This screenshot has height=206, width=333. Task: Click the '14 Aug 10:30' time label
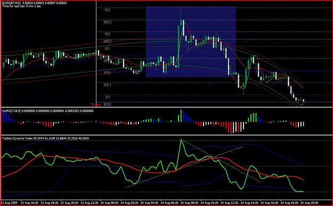209,203
